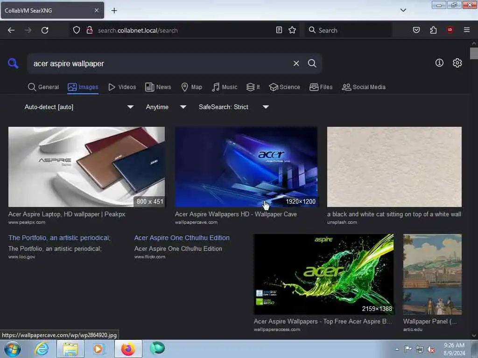Open Windows Media Player from taskbar
This screenshot has width=478, height=358.
coord(98,349)
